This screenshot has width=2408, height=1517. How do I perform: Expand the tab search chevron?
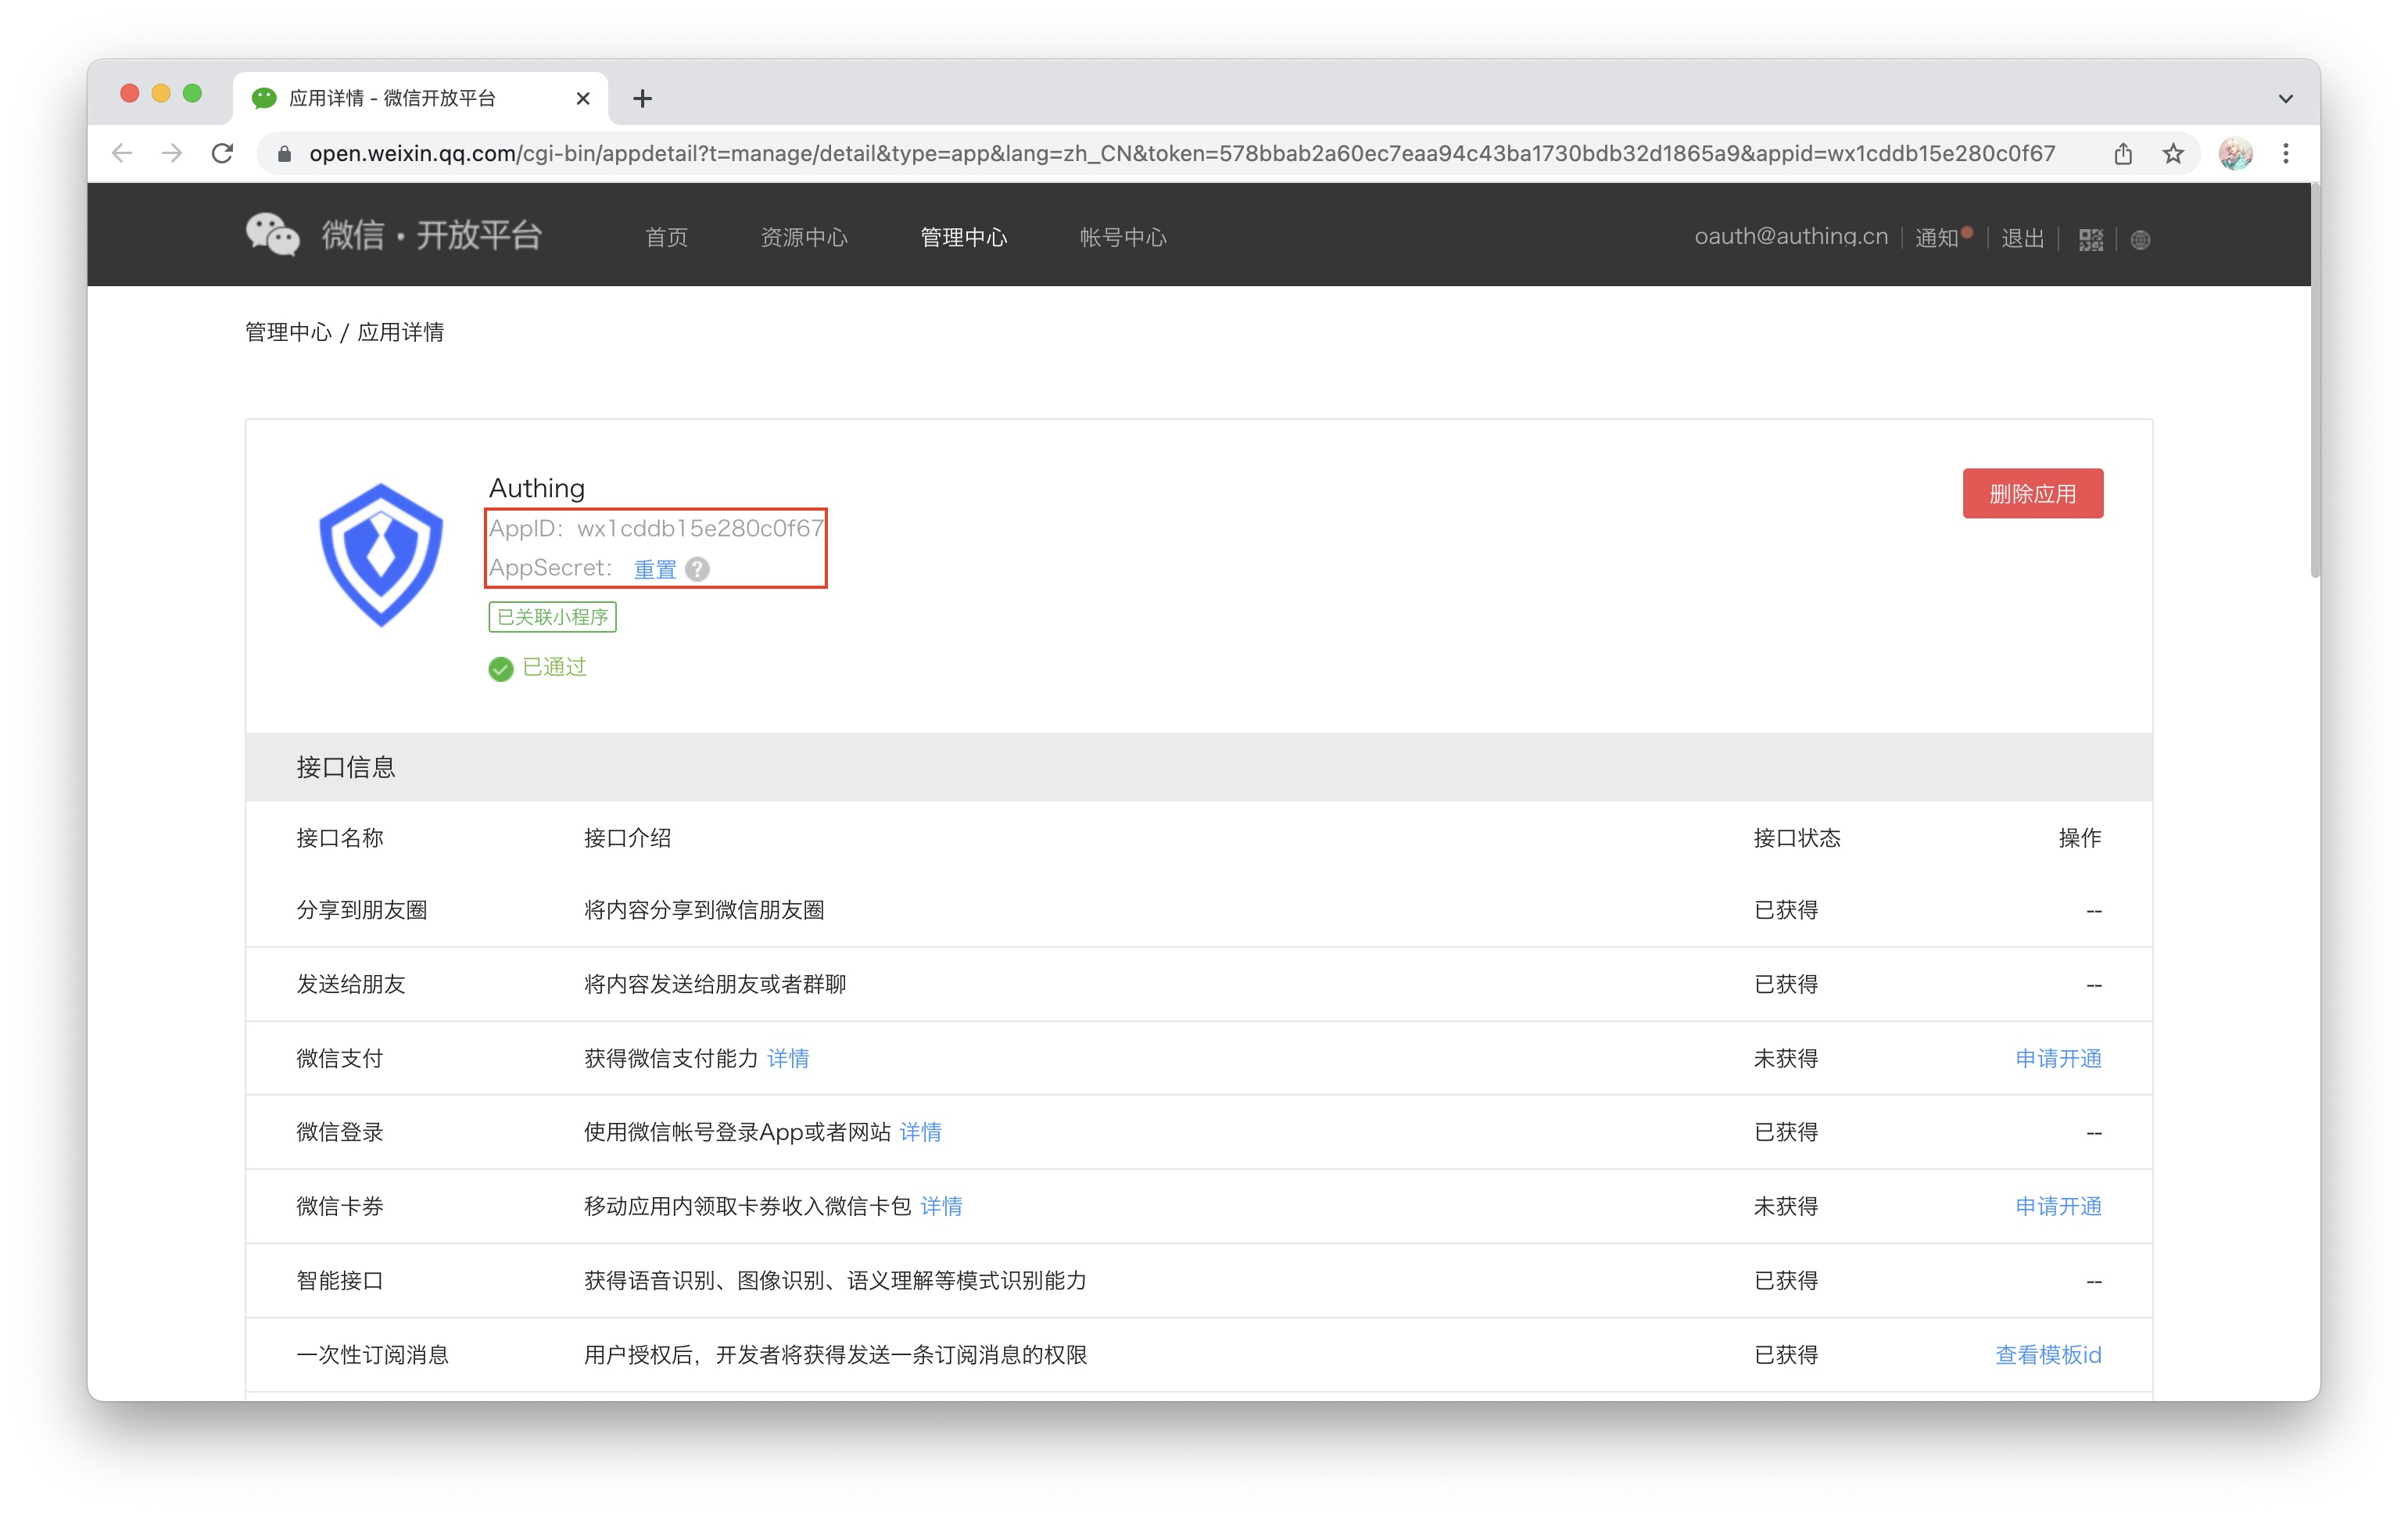[2286, 98]
